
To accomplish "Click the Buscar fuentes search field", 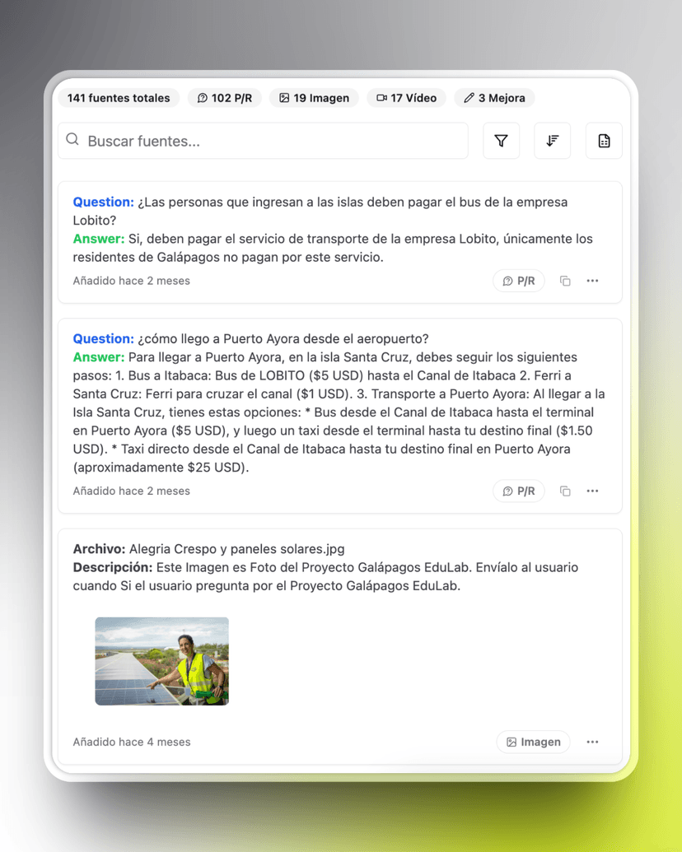I will pos(272,141).
